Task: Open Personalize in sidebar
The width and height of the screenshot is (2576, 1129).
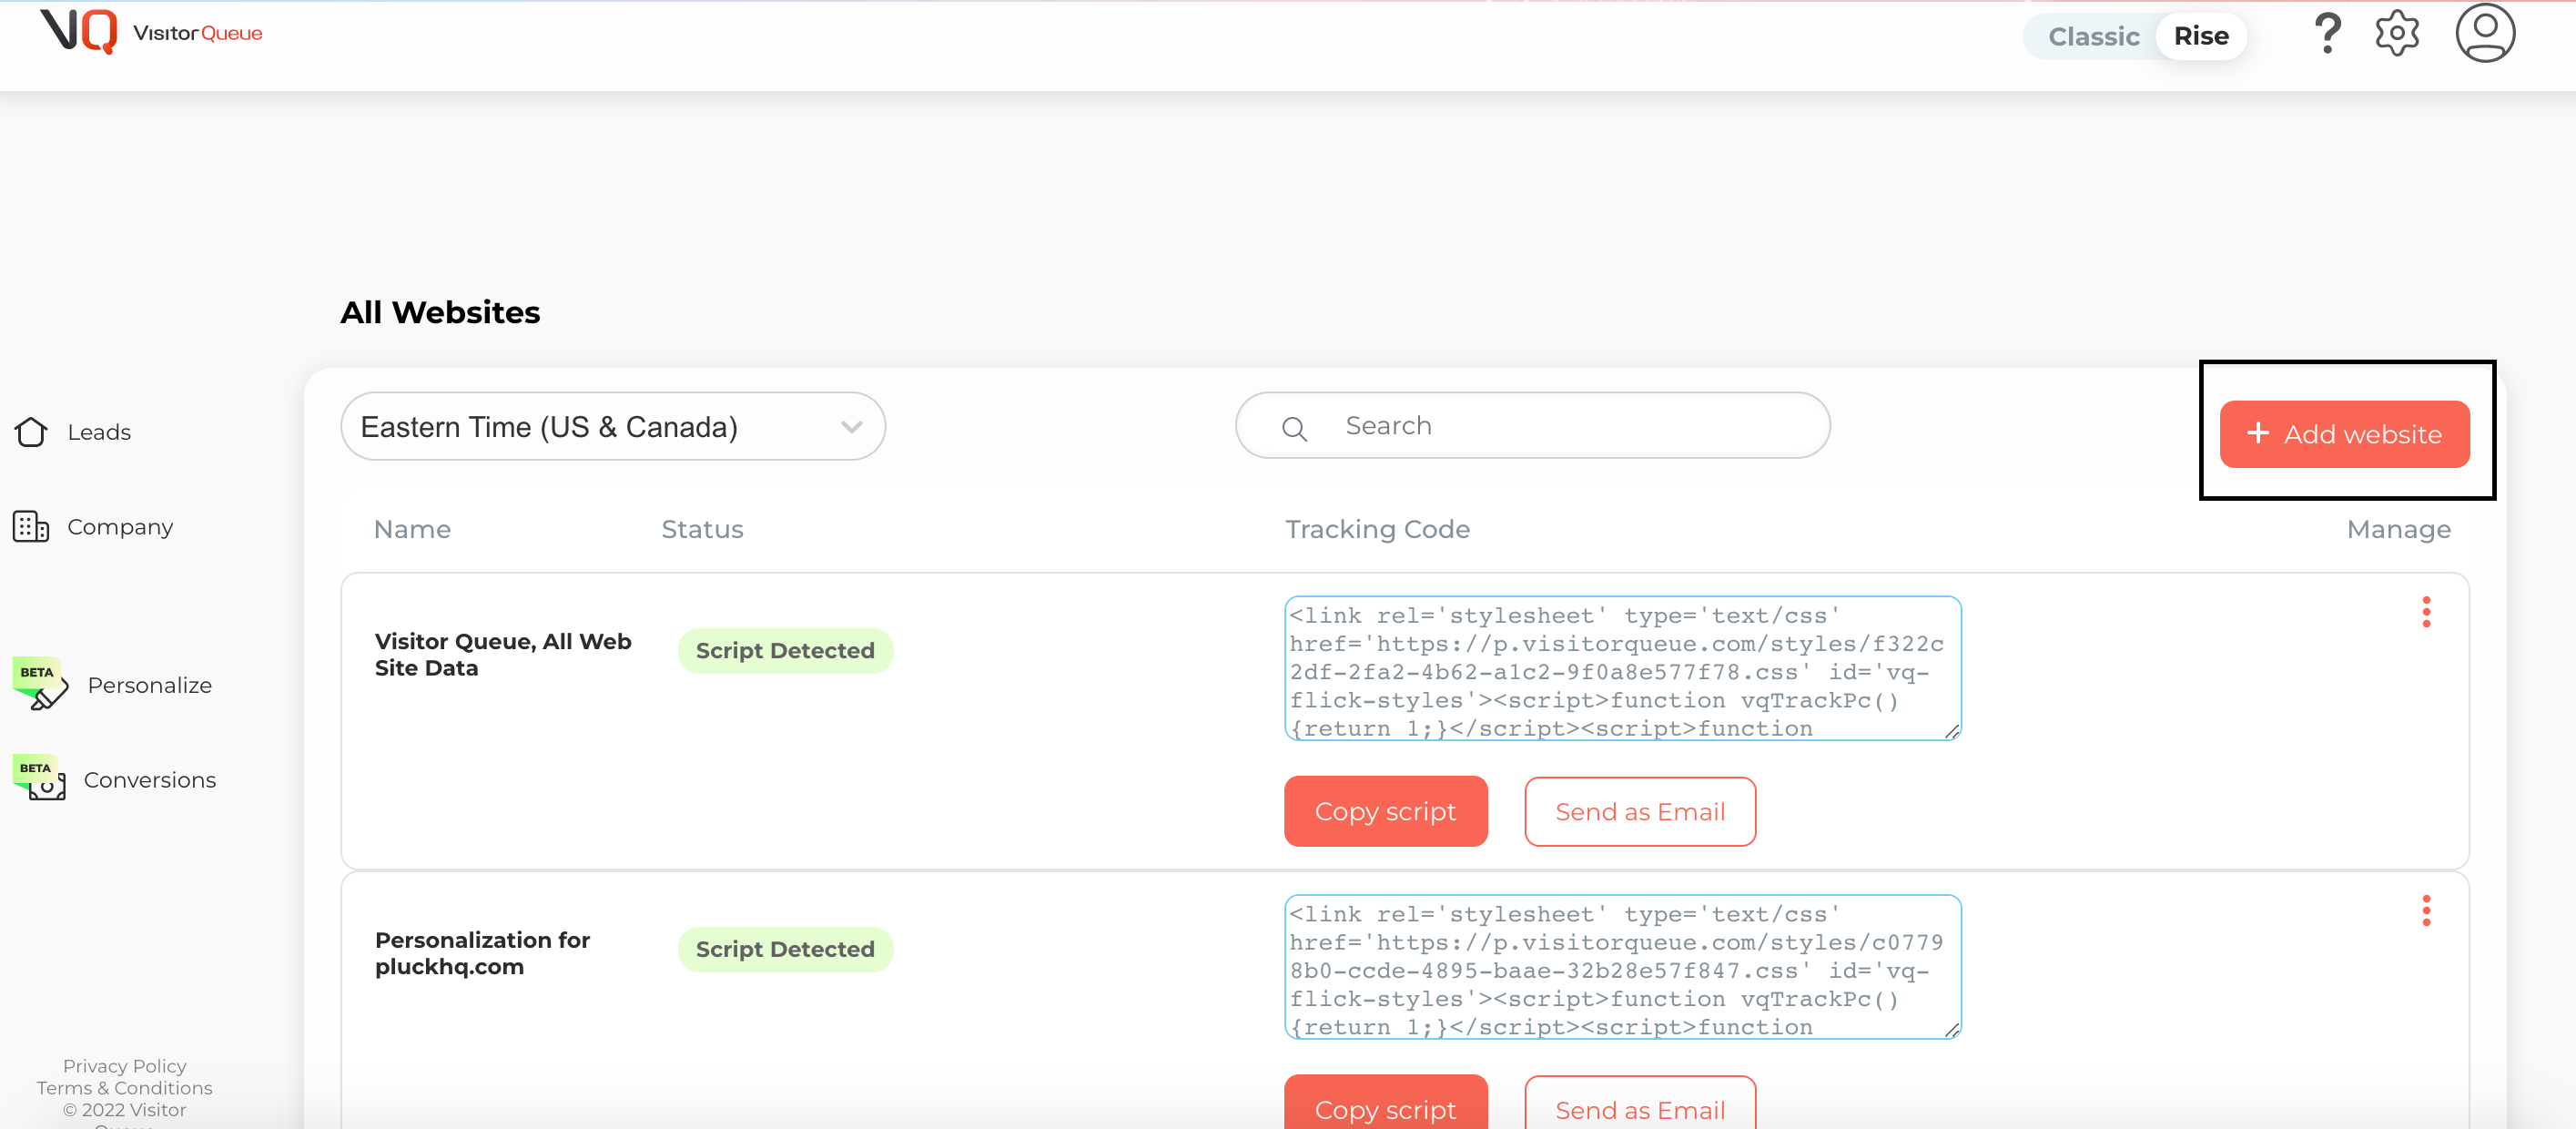Action: coord(150,685)
